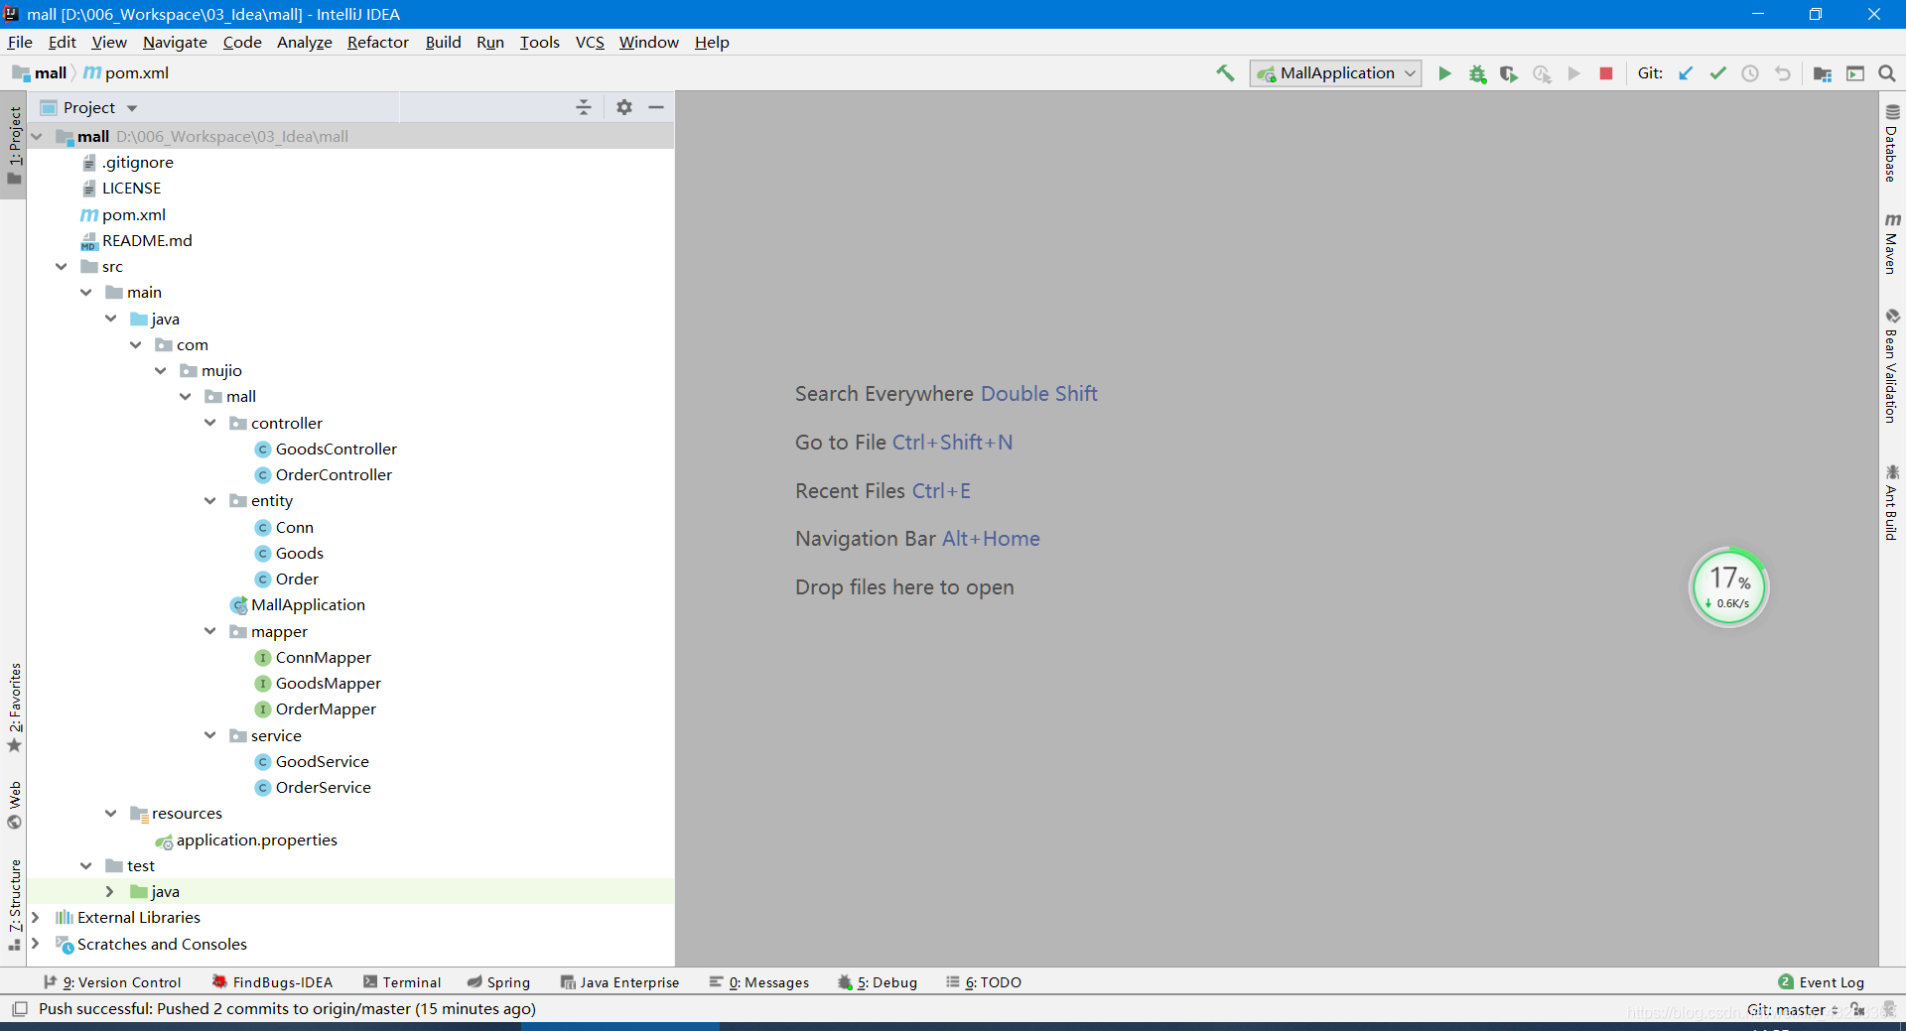Click the pom.xml breadcrumb in navigation bar
1906x1031 pixels.
coord(126,73)
